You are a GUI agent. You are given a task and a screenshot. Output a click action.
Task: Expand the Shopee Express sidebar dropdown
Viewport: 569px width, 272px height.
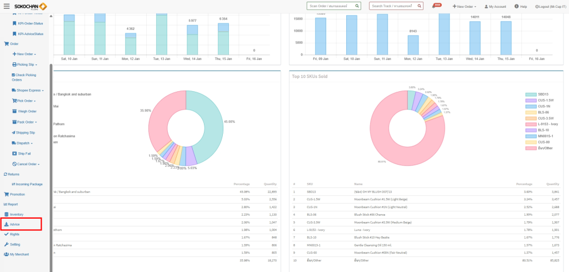click(x=29, y=90)
